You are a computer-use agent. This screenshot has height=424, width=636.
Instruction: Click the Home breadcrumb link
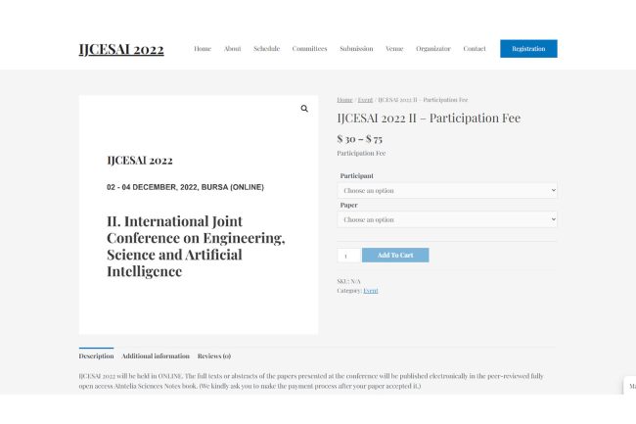point(344,100)
